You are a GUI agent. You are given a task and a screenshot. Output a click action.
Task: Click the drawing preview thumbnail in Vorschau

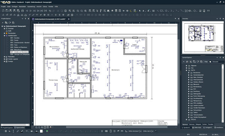(x=202, y=37)
